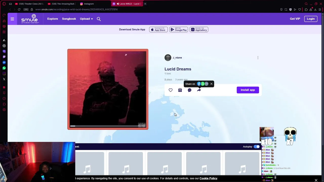The height and width of the screenshot is (182, 324).
Task: Open X (Twitter) in Opera sidebar
Action: pos(4,79)
